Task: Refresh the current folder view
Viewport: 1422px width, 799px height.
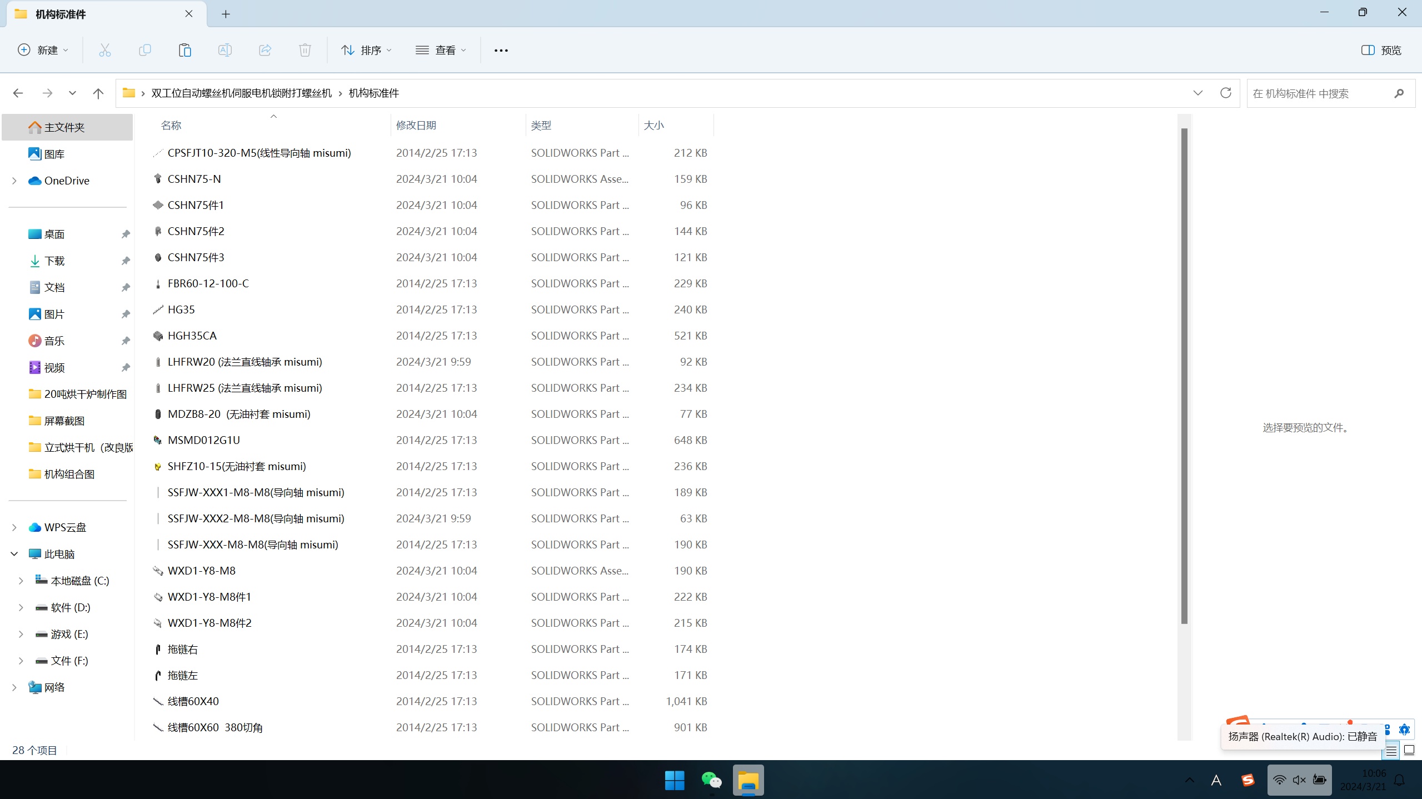Action: tap(1225, 93)
